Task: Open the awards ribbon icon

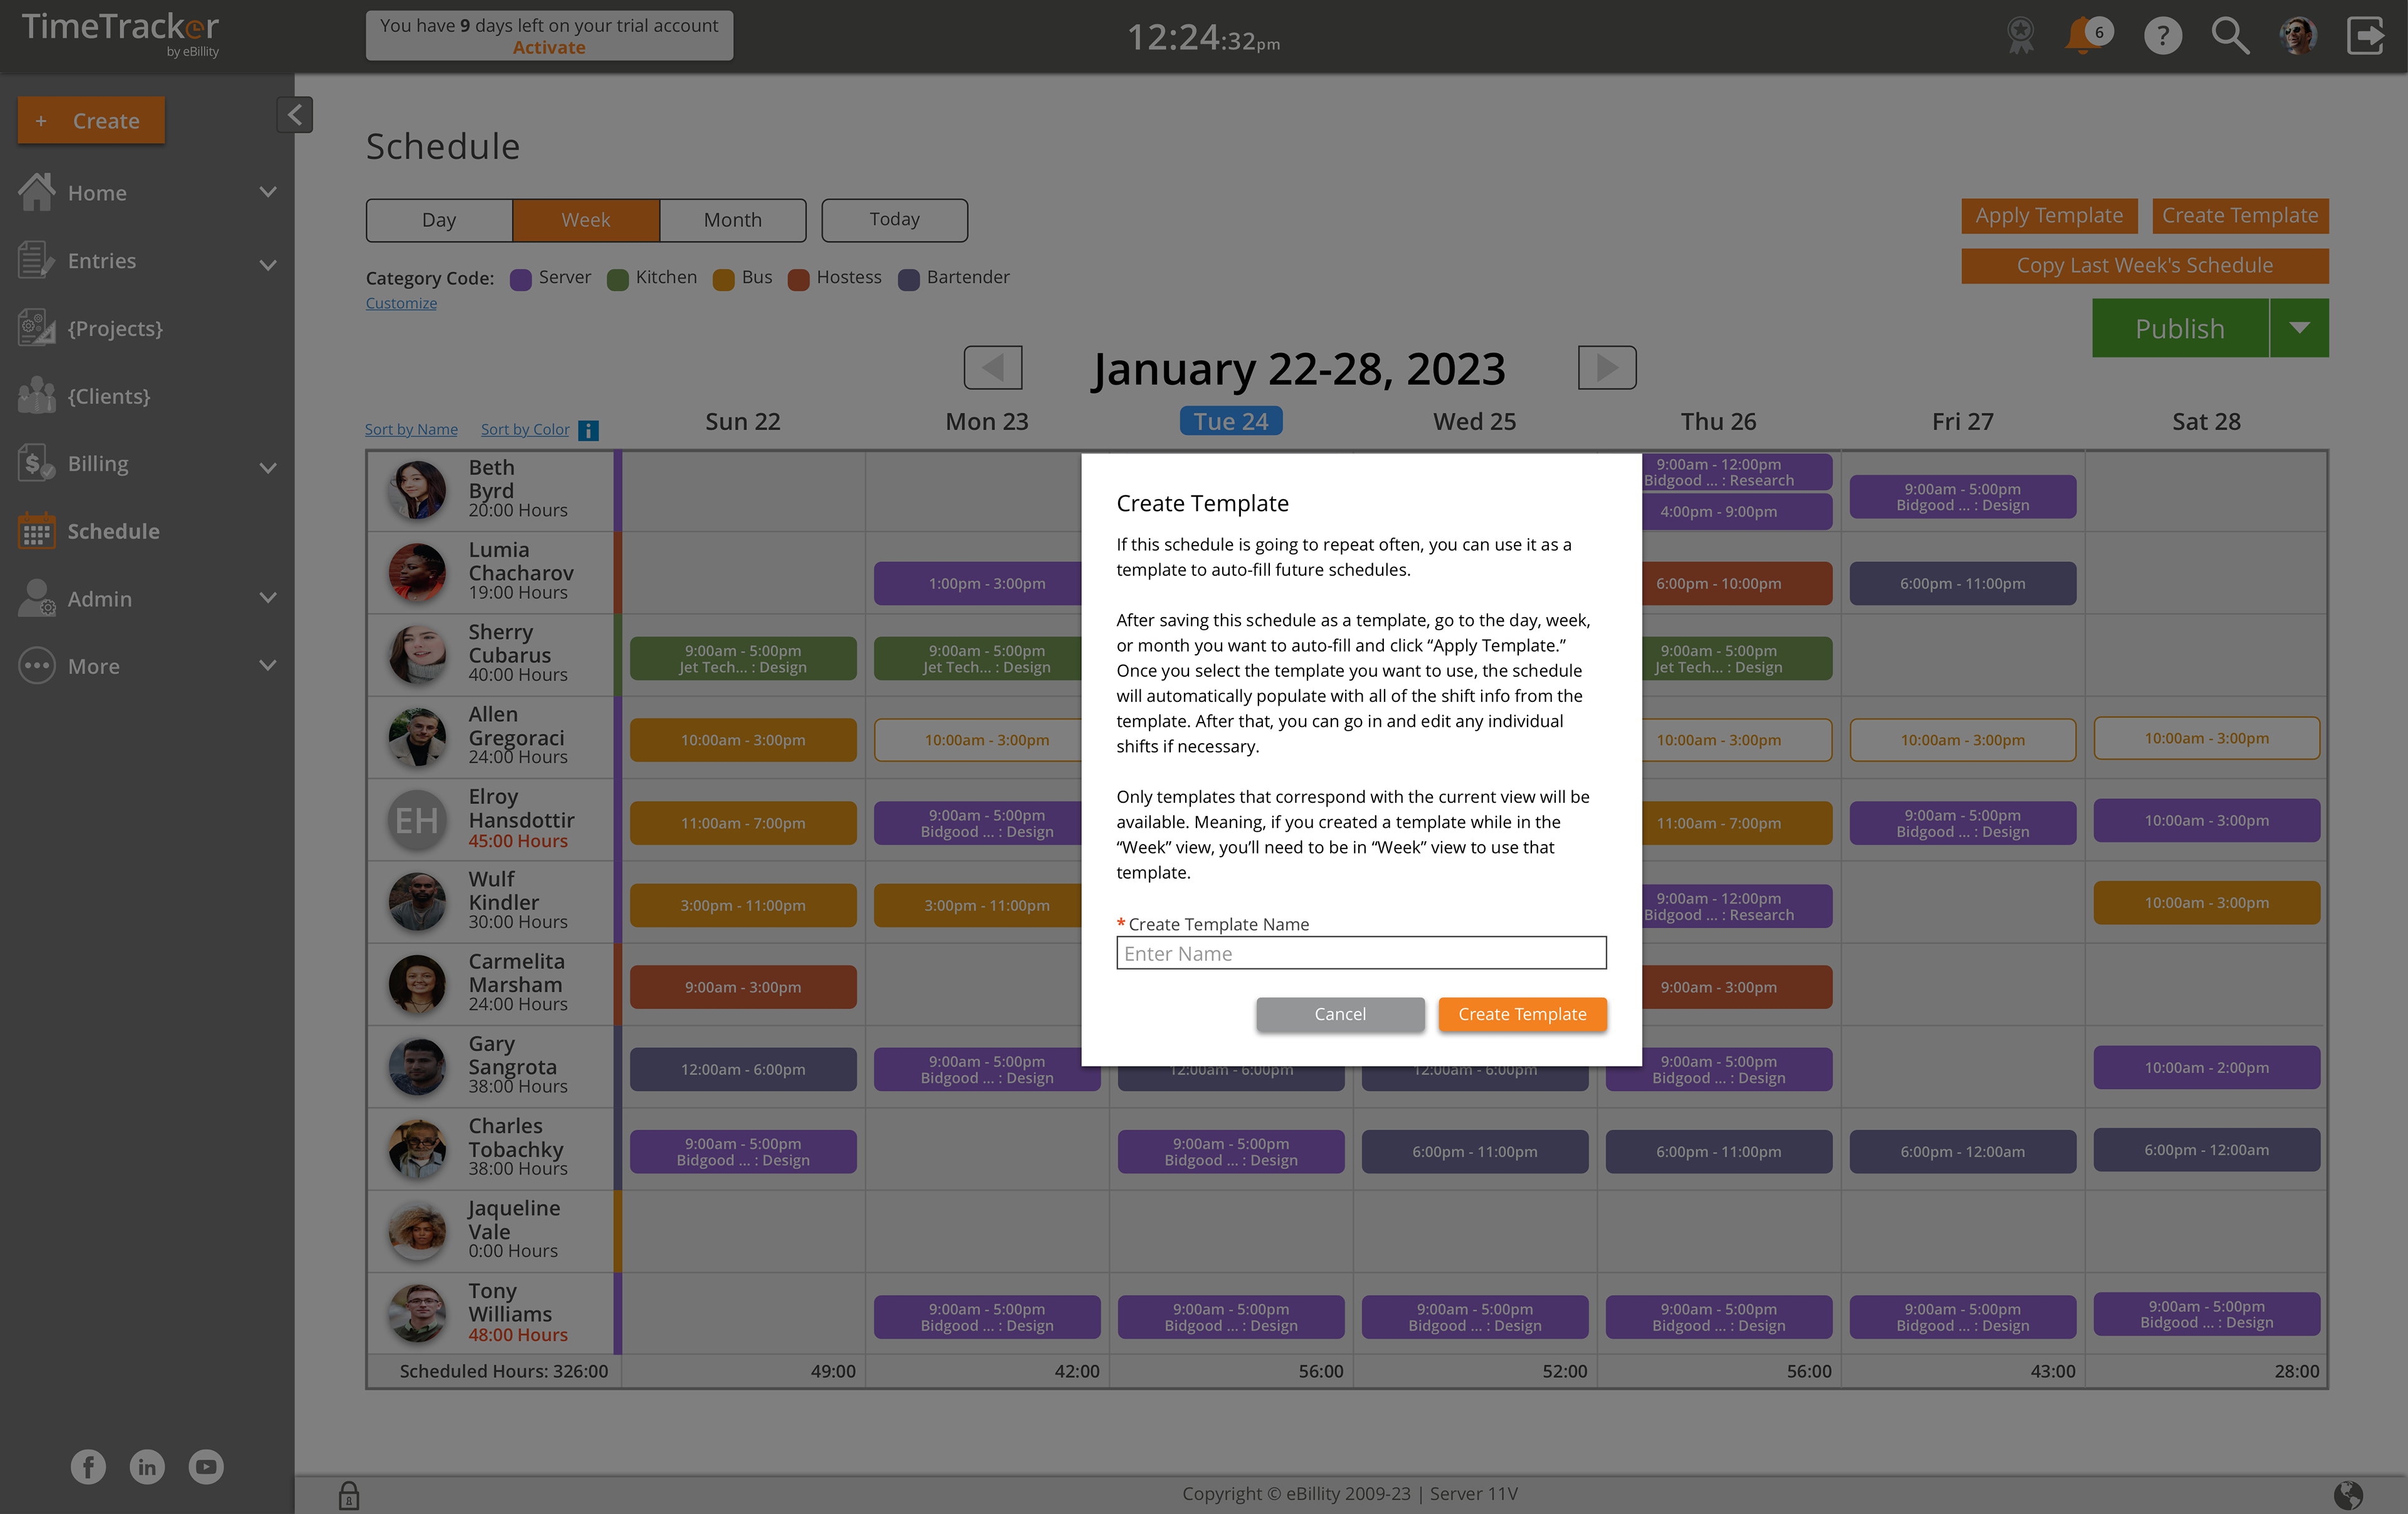Action: tap(2021, 35)
